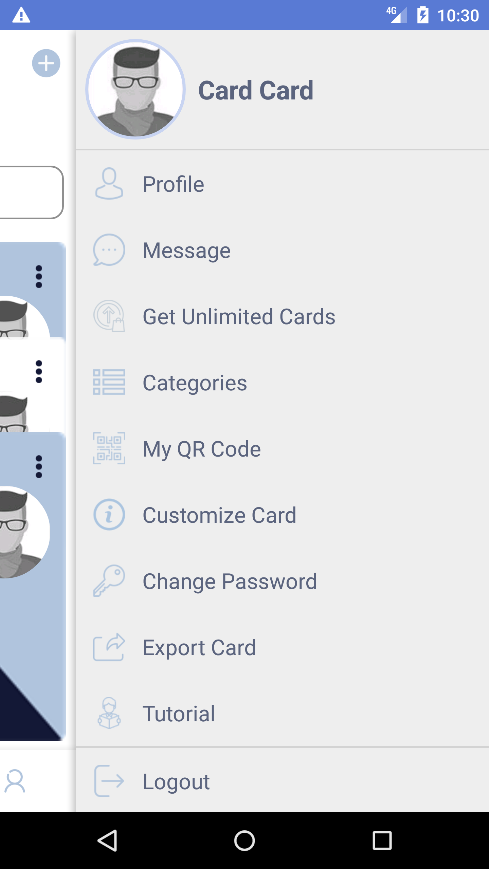Tap the Logout arrow icon
The image size is (489, 869).
point(109,781)
